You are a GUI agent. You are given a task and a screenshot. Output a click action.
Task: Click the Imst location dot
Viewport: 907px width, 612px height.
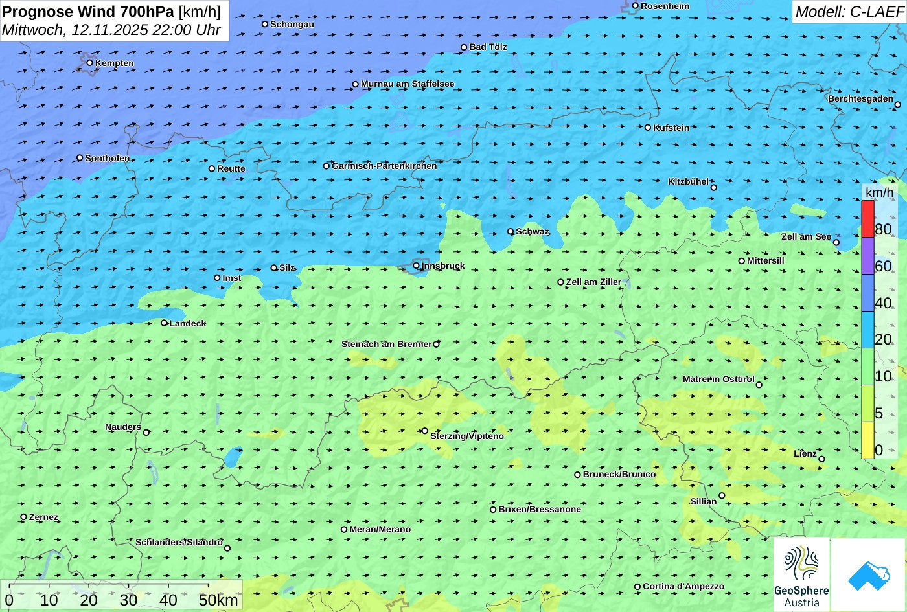click(217, 278)
